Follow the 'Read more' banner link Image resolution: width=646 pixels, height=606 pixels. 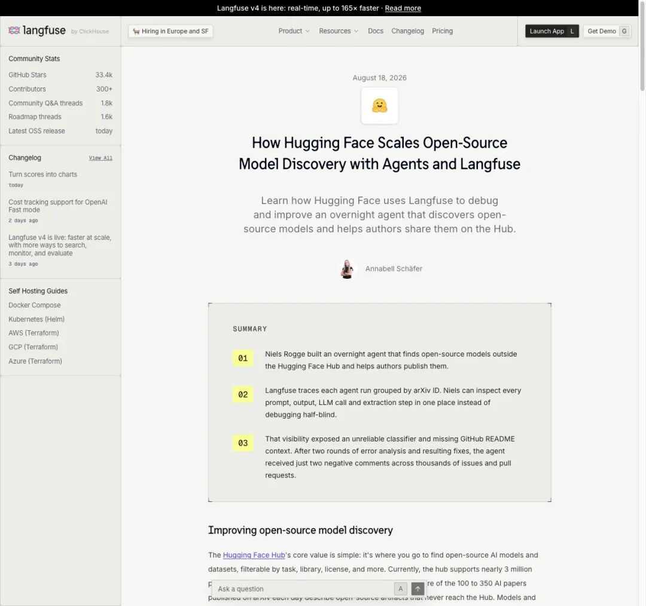pyautogui.click(x=403, y=8)
